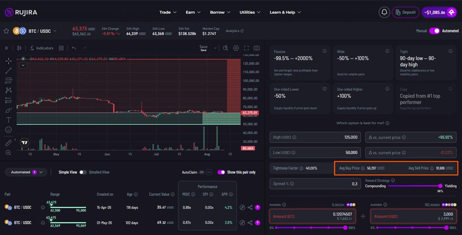462x235 pixels.
Task: Disable Show this pair only toggle
Action: click(x=221, y=172)
